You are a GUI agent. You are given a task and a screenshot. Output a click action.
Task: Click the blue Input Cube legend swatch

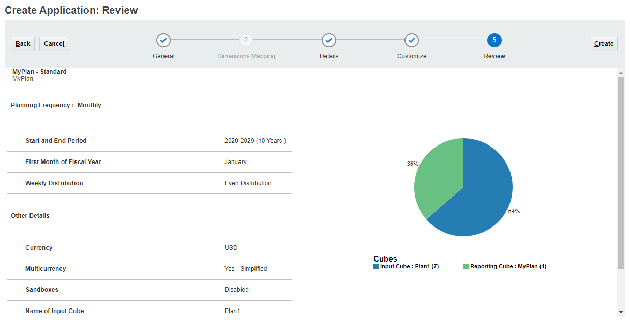376,267
